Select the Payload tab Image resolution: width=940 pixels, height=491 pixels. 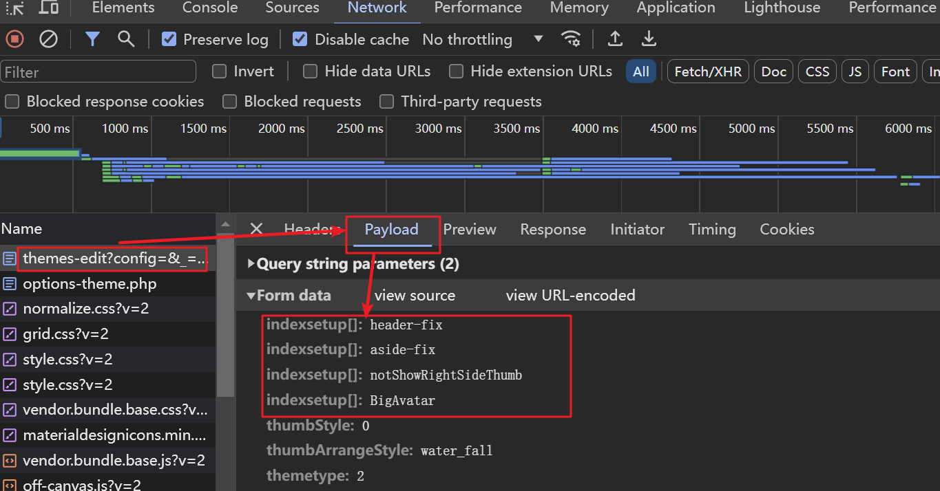(x=391, y=229)
